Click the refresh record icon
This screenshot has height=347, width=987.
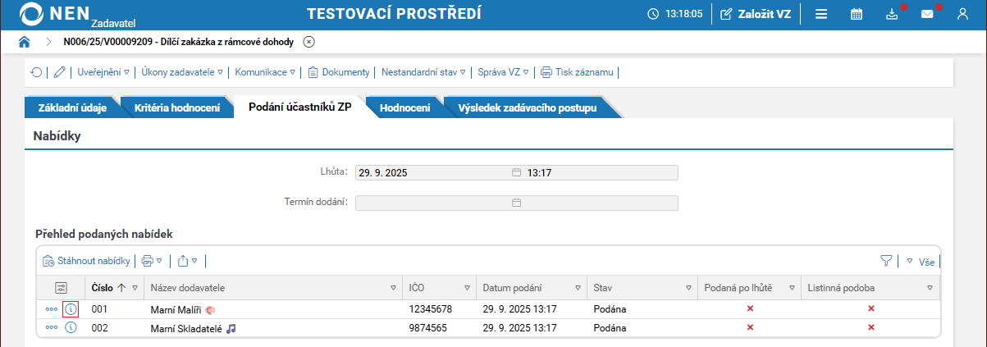37,72
